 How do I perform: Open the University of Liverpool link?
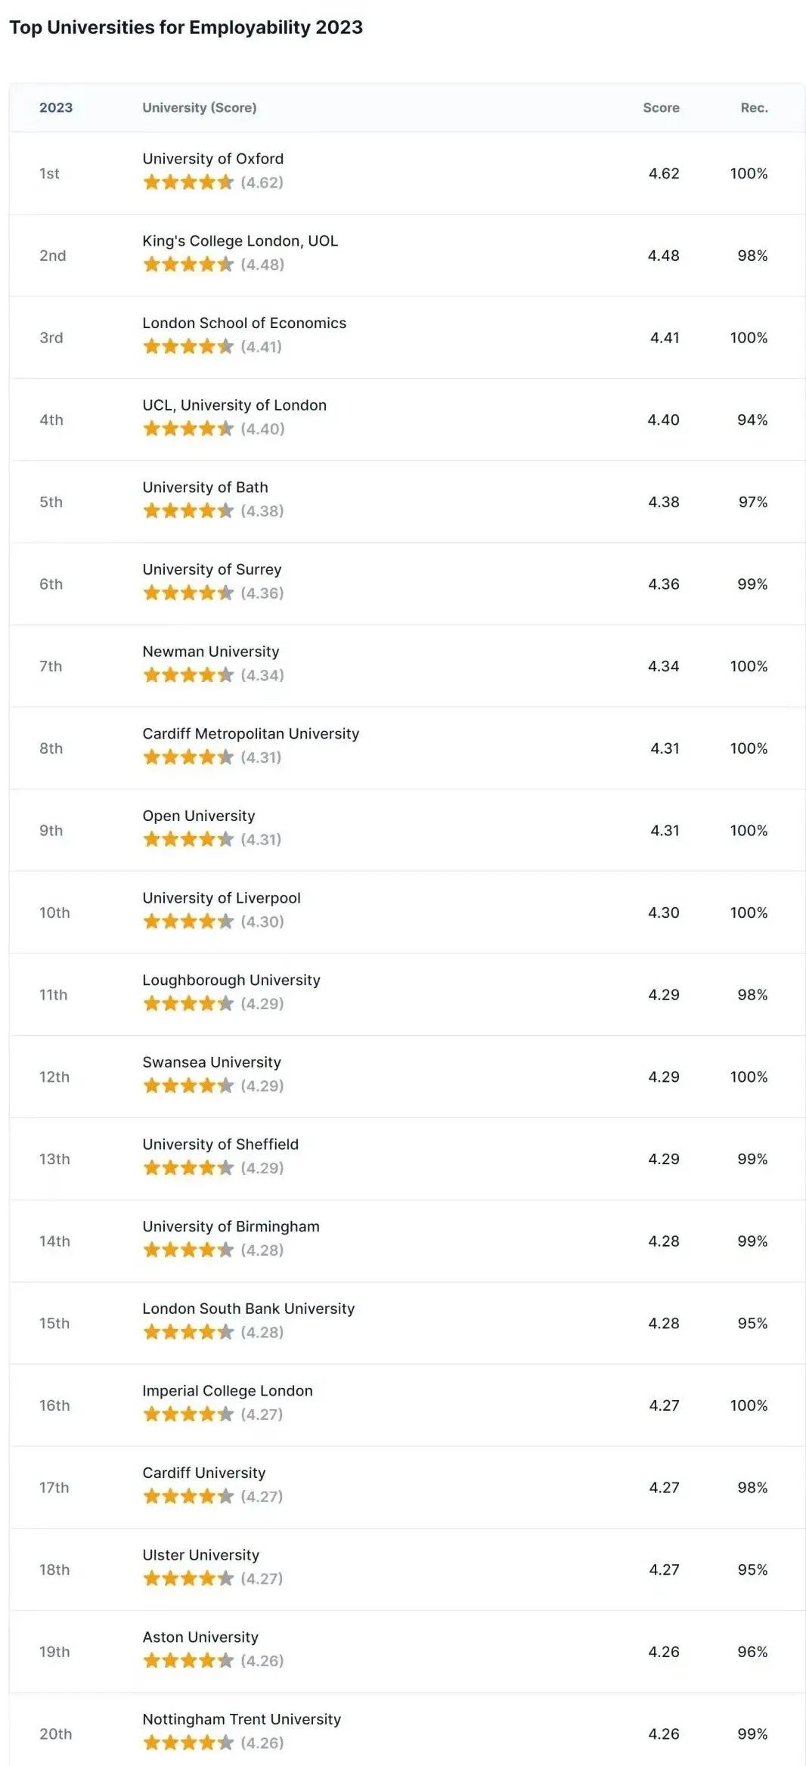click(x=222, y=898)
